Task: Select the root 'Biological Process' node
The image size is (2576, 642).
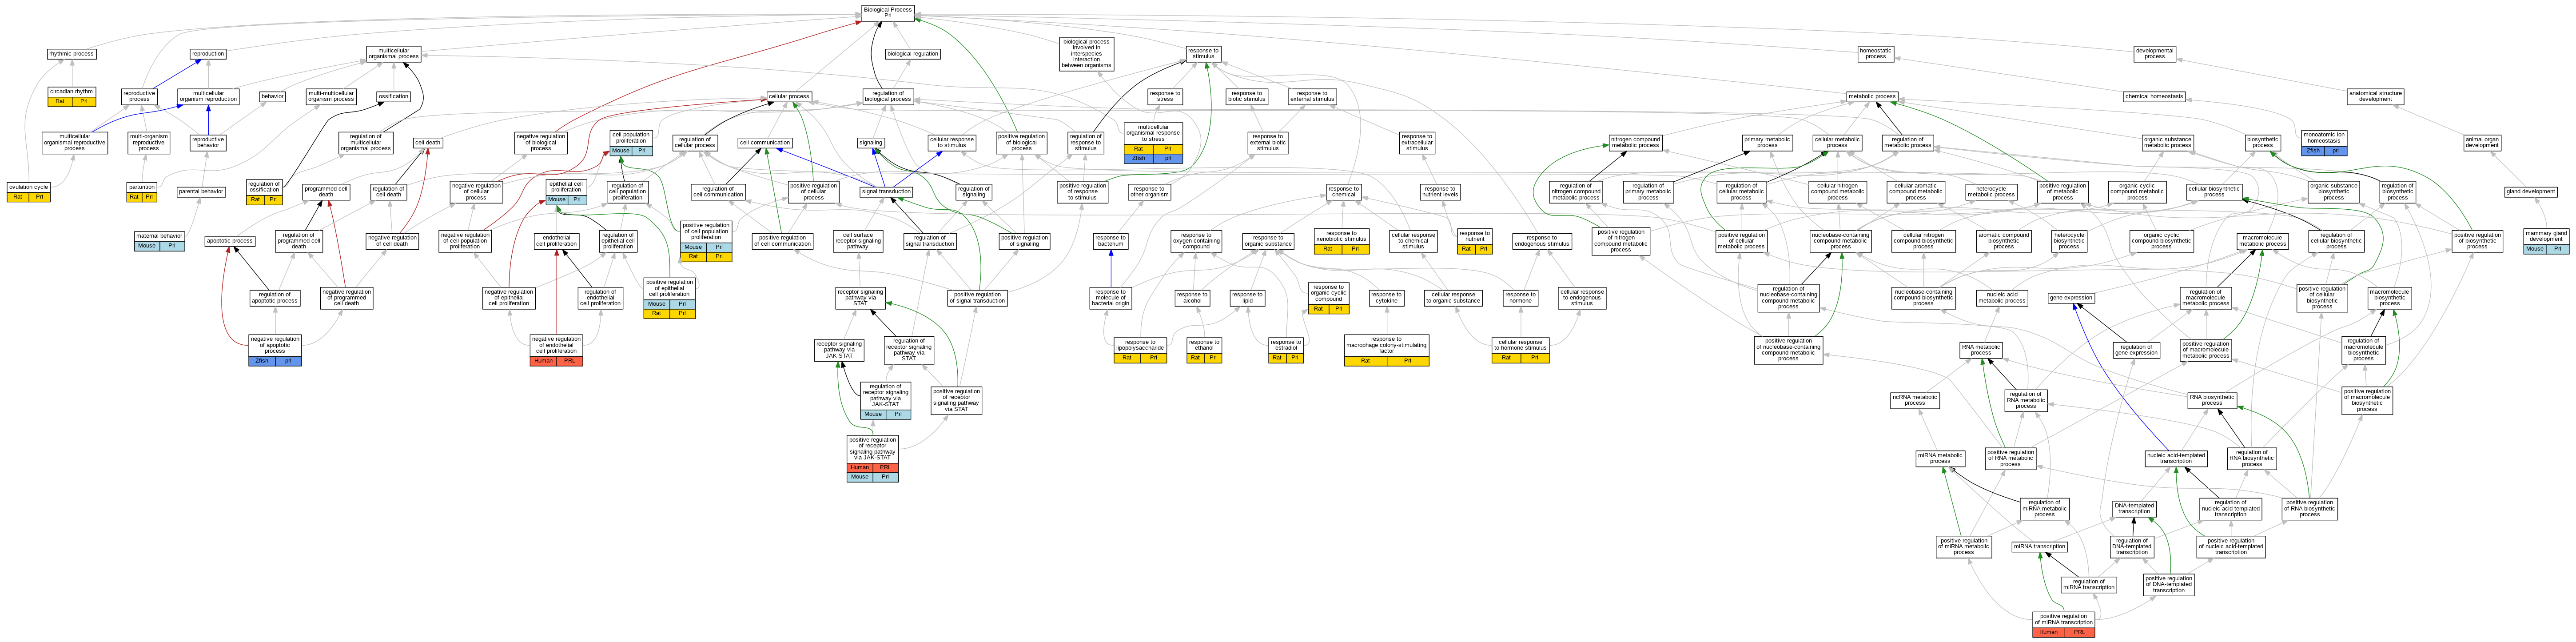Action: (x=887, y=12)
